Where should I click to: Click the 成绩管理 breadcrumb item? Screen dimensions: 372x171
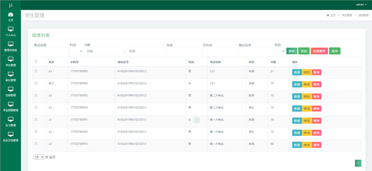pyautogui.click(x=364, y=15)
